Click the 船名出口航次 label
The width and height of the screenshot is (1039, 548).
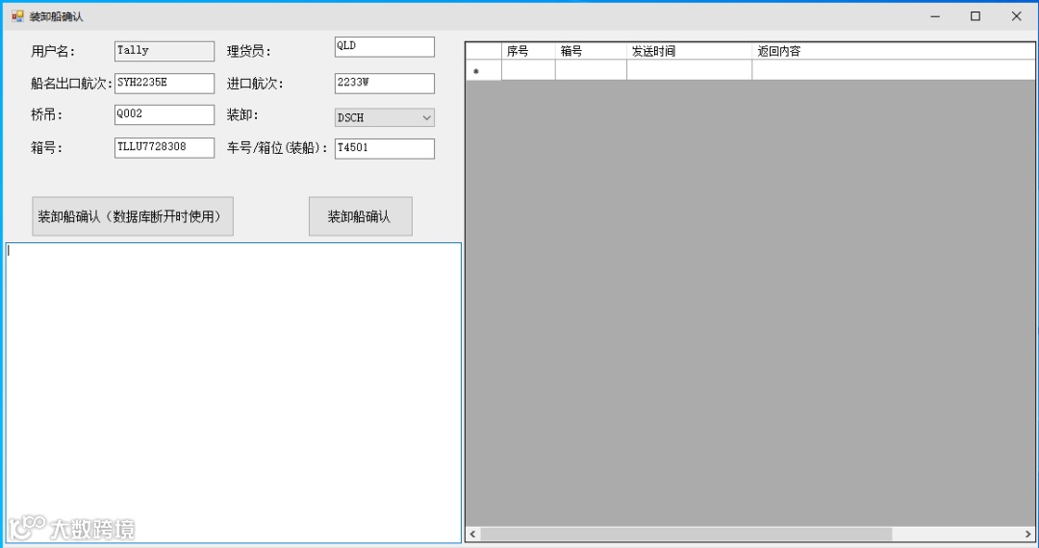pos(71,84)
